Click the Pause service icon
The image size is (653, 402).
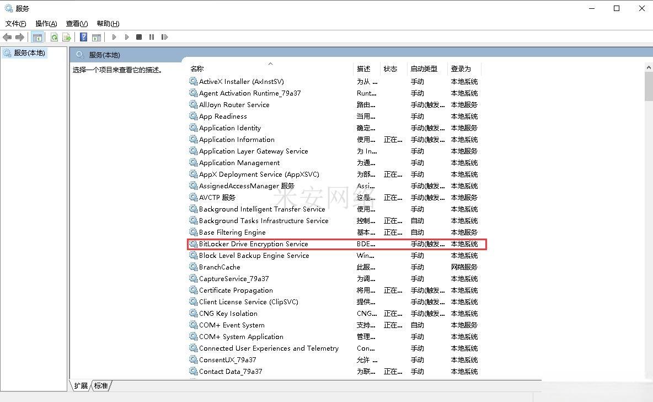pyautogui.click(x=152, y=37)
